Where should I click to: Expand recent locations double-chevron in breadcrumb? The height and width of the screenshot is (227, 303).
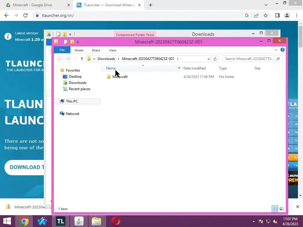(x=94, y=59)
